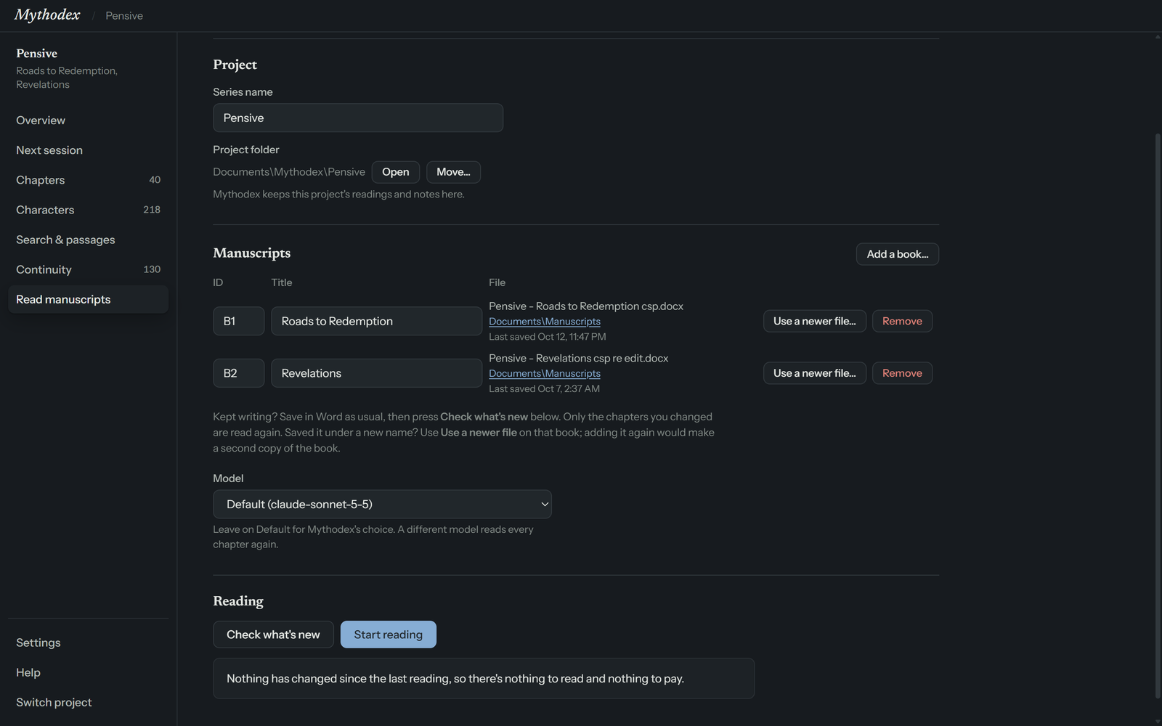
Task: Edit the B2 ID field
Action: [x=239, y=373]
